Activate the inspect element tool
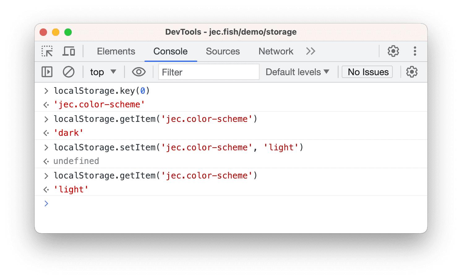Image resolution: width=462 pixels, height=279 pixels. coord(47,51)
